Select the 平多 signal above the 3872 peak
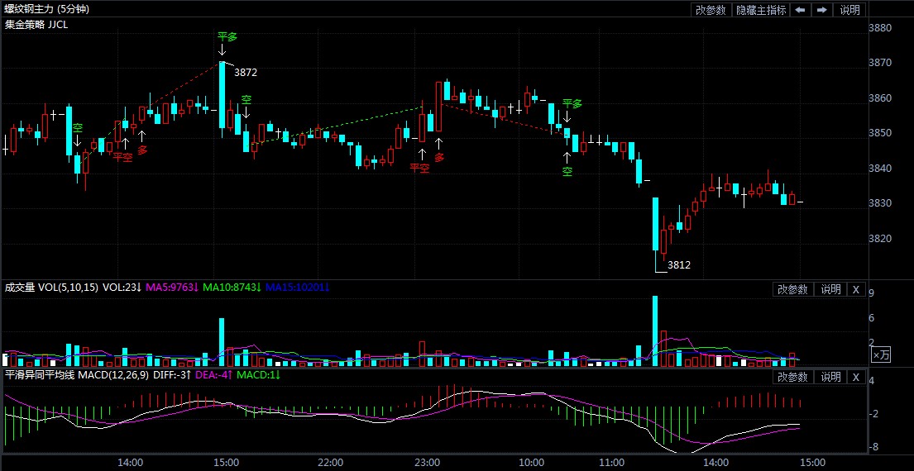 [227, 36]
